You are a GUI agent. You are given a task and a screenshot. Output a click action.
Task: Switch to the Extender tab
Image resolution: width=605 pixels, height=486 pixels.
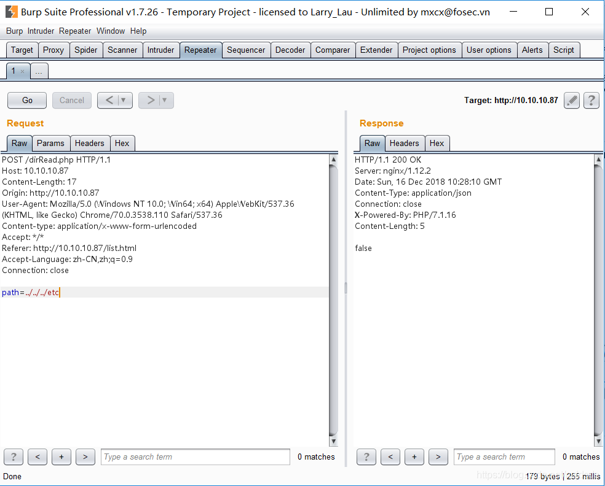[x=376, y=50]
